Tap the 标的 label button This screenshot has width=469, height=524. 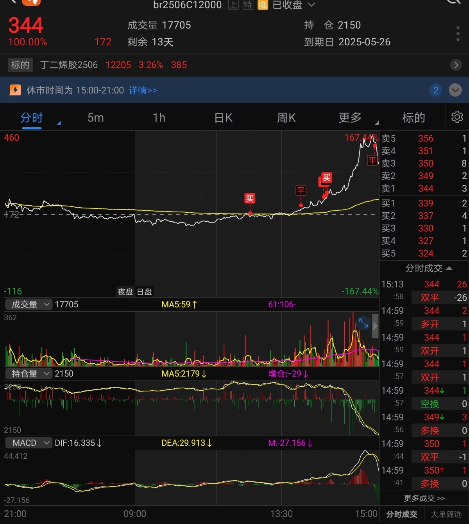tap(20, 65)
